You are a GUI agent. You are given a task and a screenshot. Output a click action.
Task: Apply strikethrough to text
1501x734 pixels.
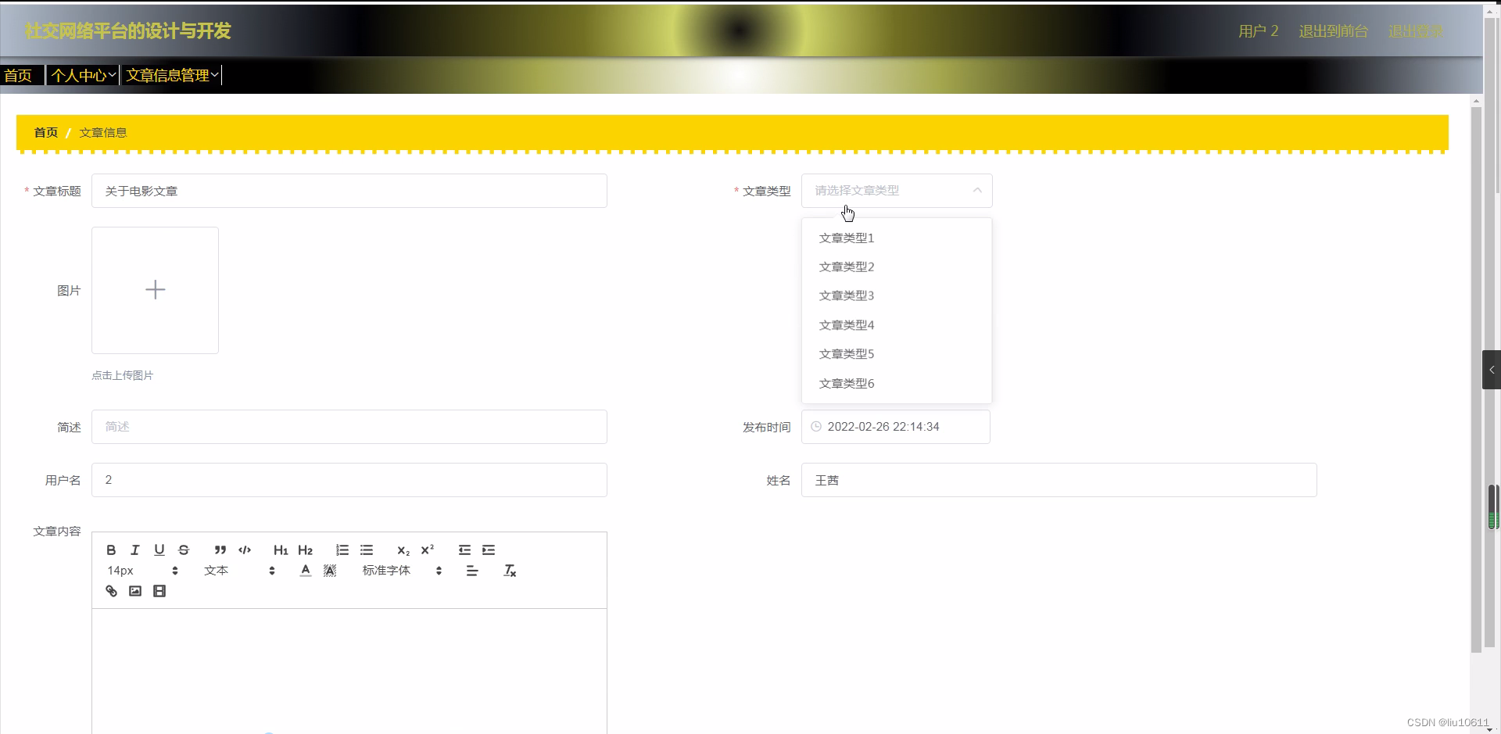tap(183, 550)
